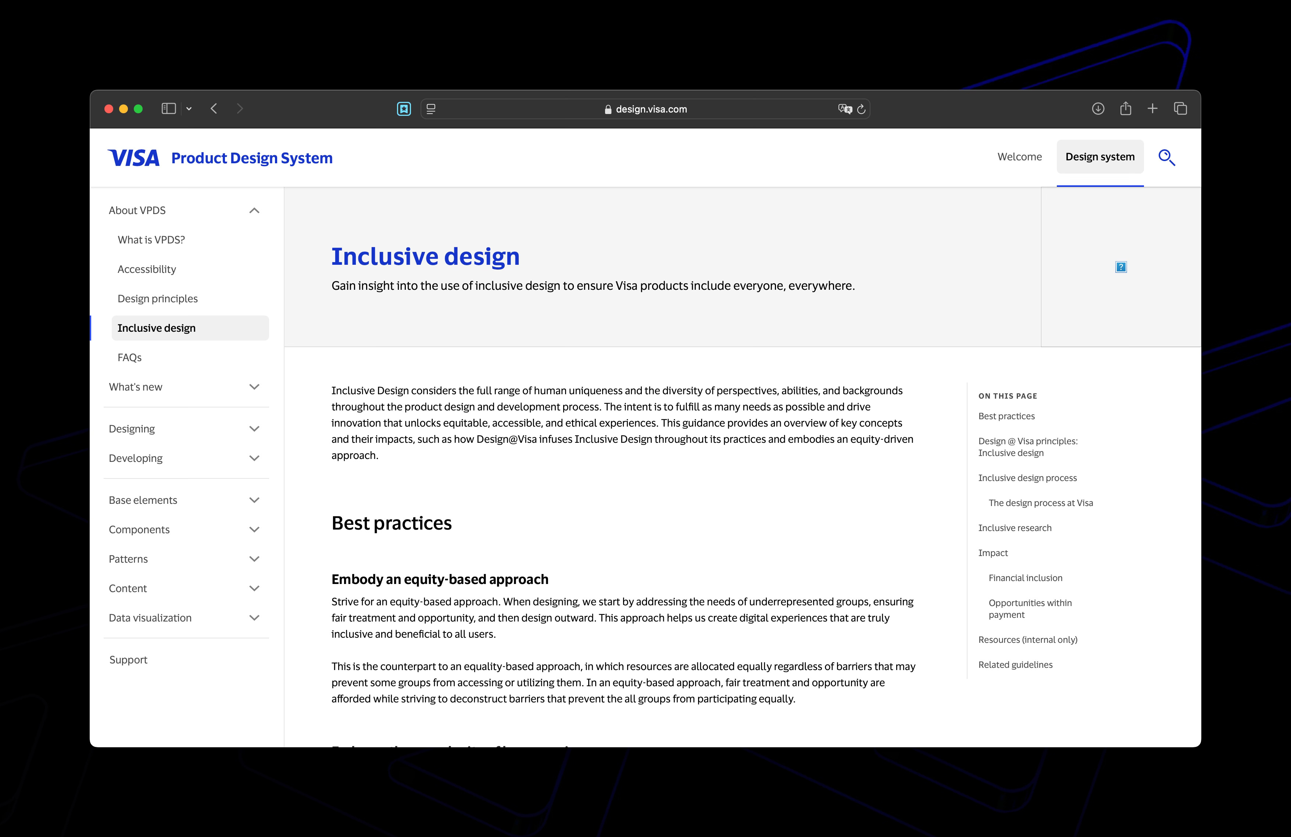Click the blue bookmark extension icon
Screen dimensions: 1291x837
pyautogui.click(x=404, y=108)
